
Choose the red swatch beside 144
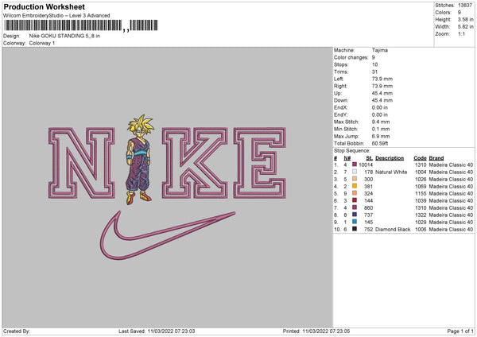click(355, 200)
